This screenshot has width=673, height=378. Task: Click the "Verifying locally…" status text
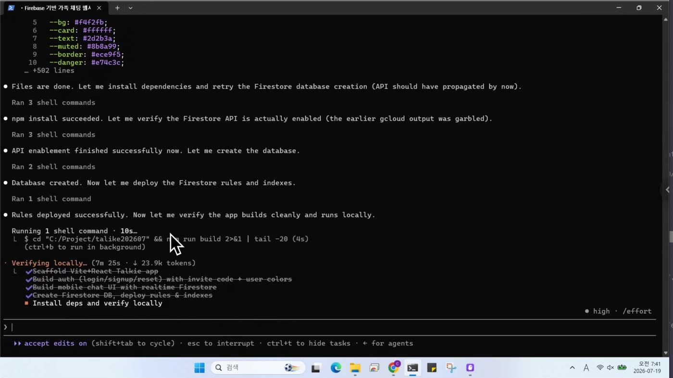click(49, 263)
